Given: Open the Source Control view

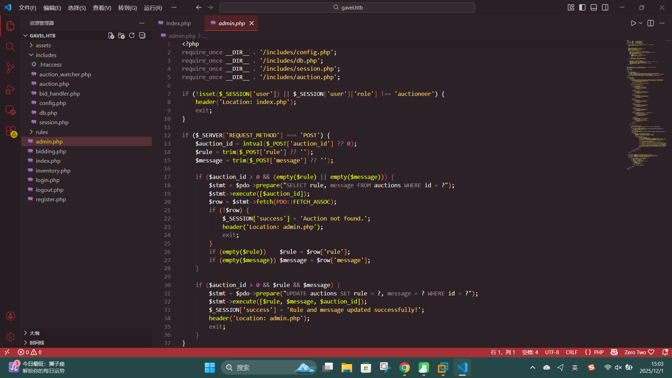Looking at the screenshot, I should click(x=10, y=68).
